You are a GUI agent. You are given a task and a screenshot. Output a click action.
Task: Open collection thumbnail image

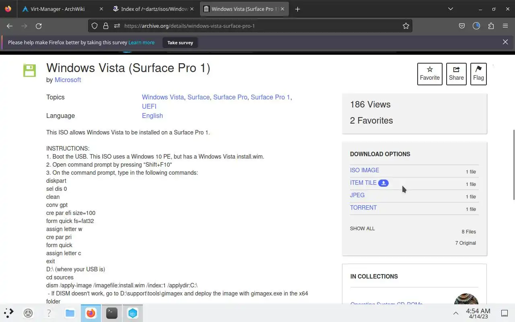tap(466, 299)
